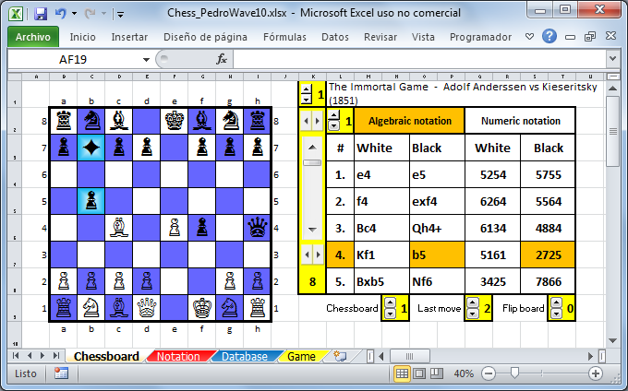Click the Chessboard spin button
Image resolution: width=628 pixels, height=391 pixels.
tap(390, 308)
